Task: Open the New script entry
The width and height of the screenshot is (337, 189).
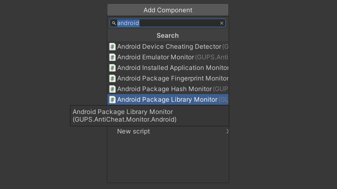Action: pyautogui.click(x=168, y=131)
